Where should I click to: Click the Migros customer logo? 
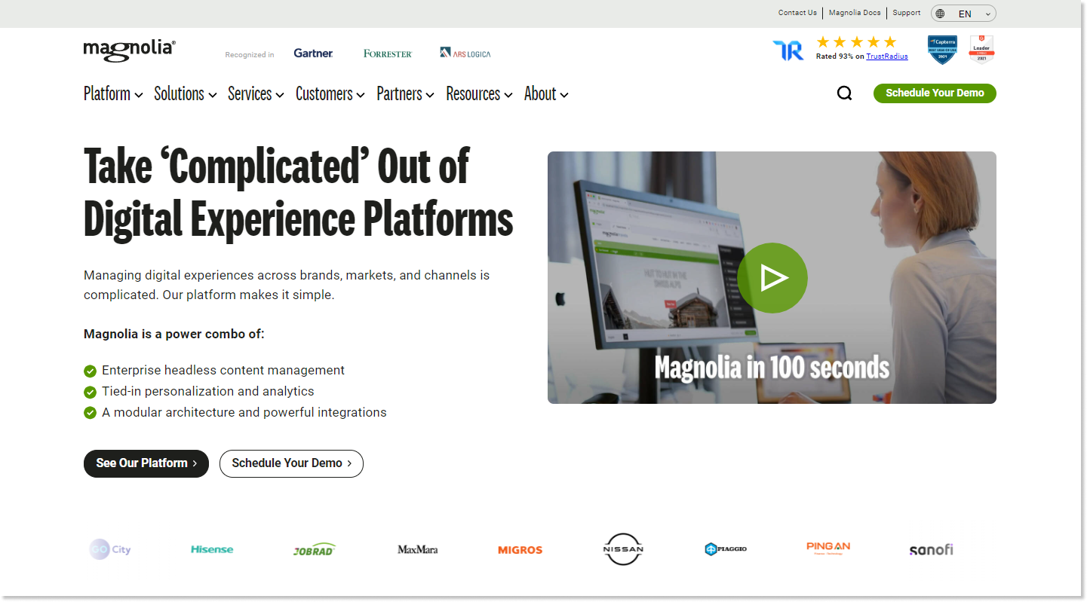[x=520, y=550]
